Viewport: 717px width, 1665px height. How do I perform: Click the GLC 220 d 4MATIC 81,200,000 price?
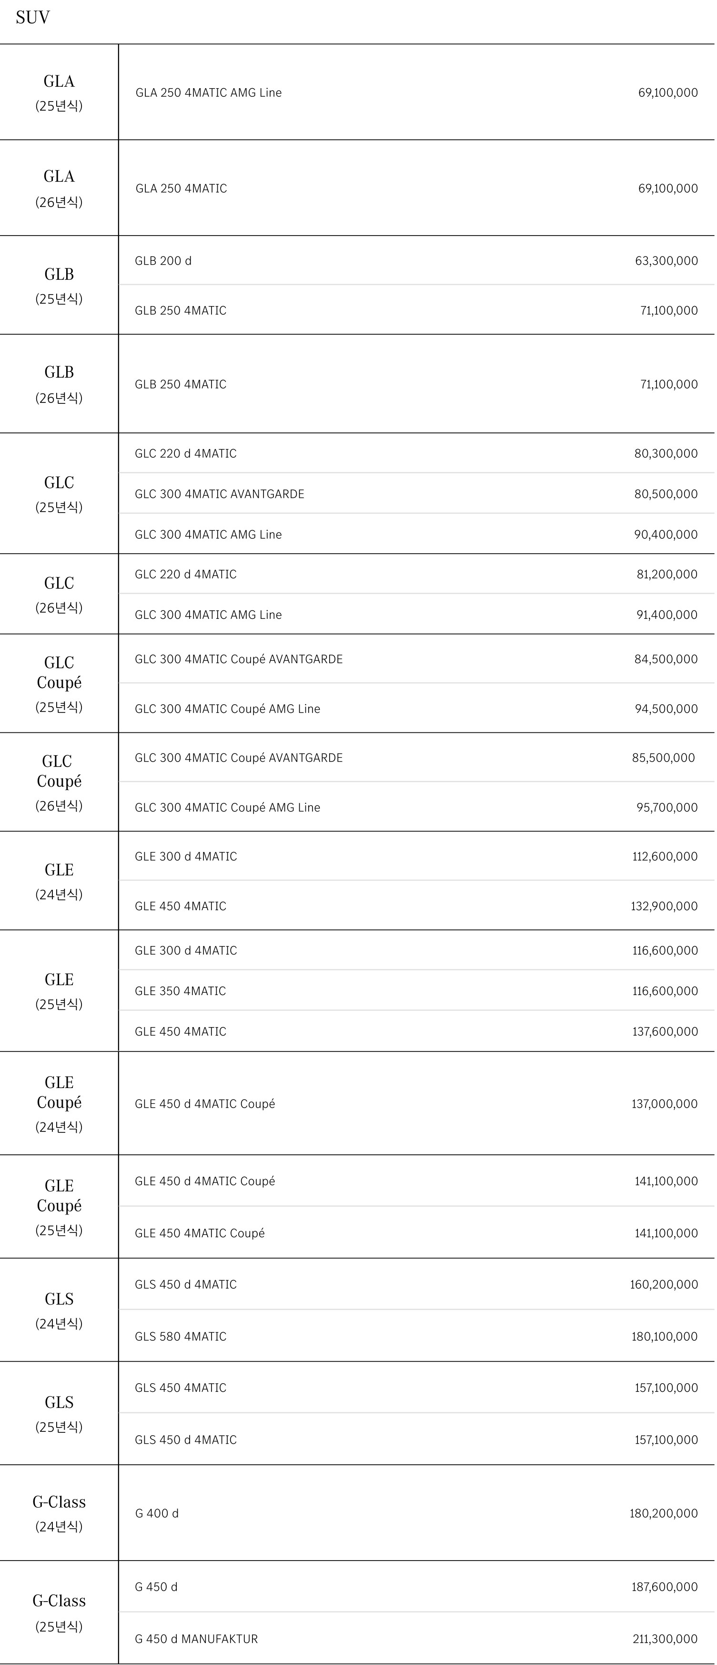click(667, 574)
